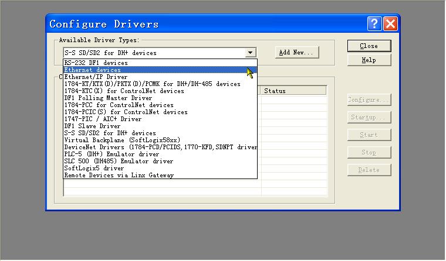
Task: Select PLC-5 (DH+) Emulator driver
Action: (x=160, y=154)
